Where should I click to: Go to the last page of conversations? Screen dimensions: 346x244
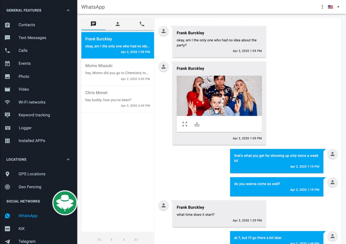tap(136, 240)
